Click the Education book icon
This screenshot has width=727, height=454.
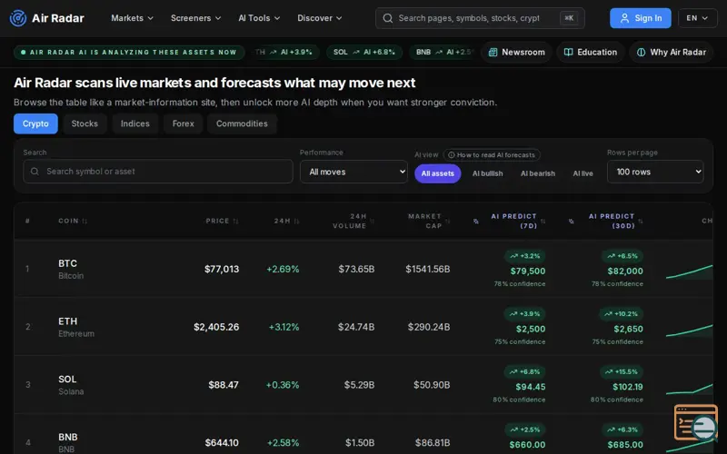[x=569, y=53]
